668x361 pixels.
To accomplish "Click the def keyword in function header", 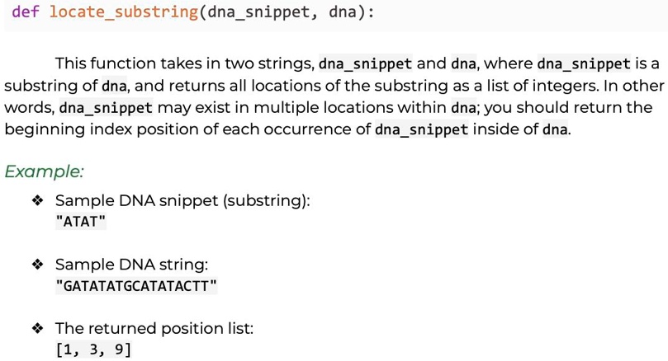I will (26, 12).
